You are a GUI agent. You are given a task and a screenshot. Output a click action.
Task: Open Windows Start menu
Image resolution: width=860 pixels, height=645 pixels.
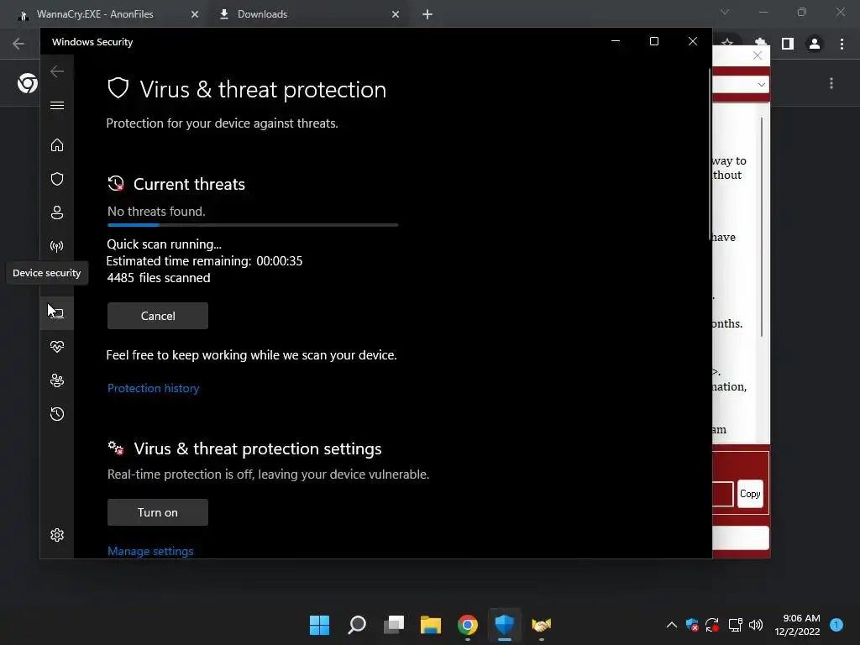point(319,625)
